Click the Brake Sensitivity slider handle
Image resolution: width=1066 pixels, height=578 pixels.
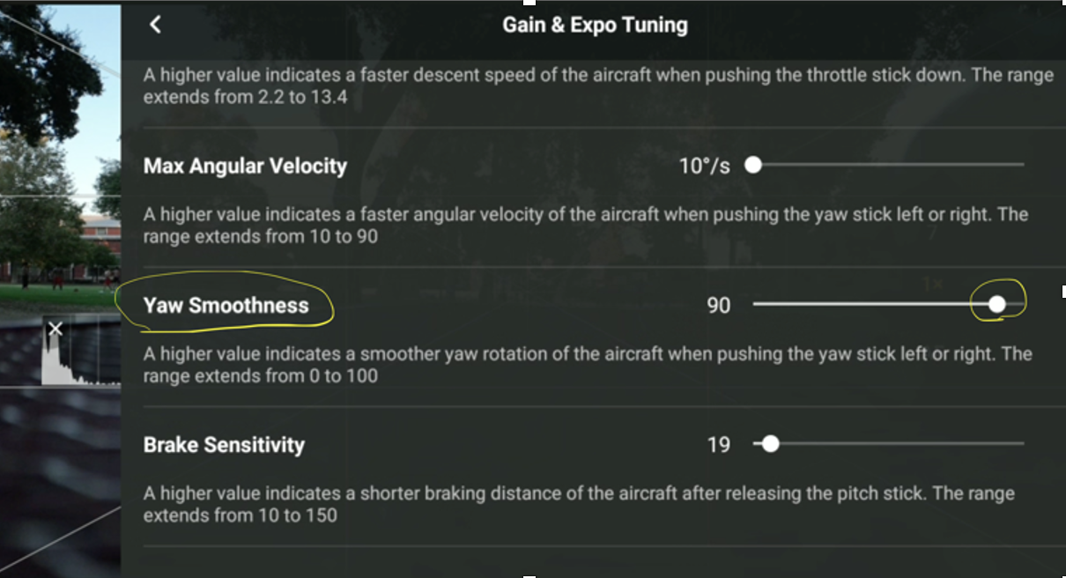coord(771,444)
